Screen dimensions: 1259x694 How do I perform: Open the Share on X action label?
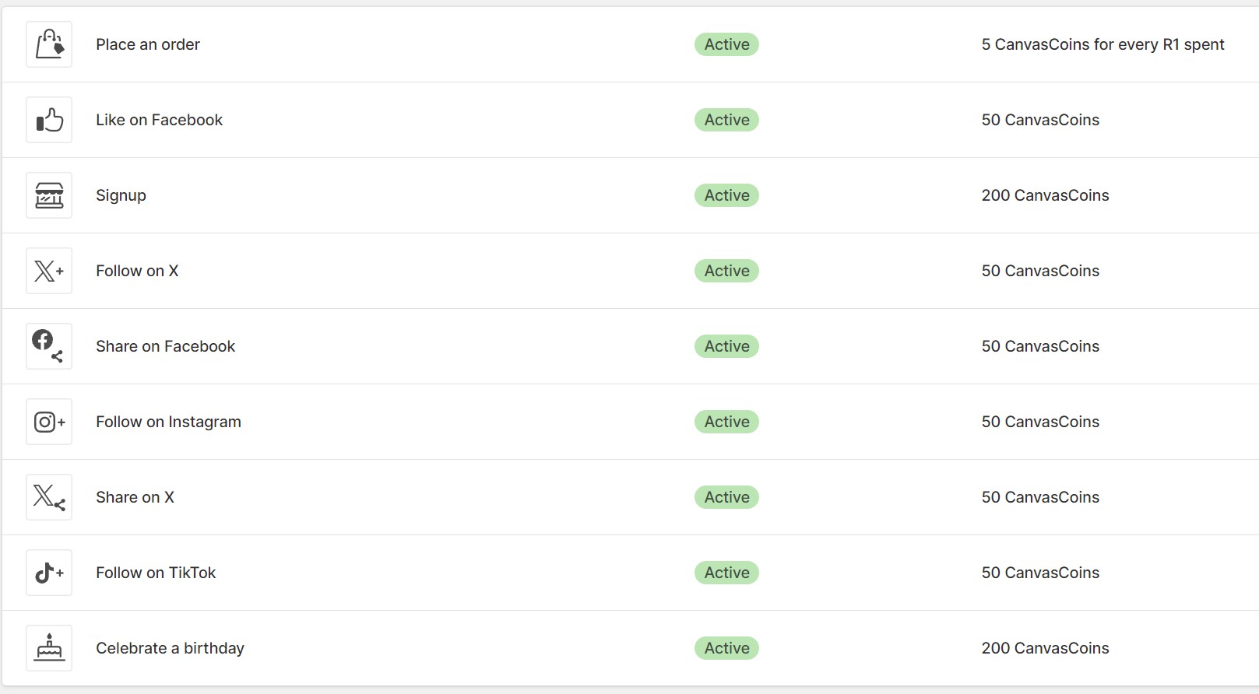[x=135, y=497]
